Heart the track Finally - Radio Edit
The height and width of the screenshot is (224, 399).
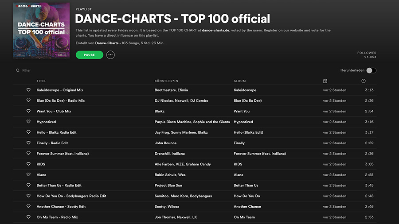[x=28, y=143]
